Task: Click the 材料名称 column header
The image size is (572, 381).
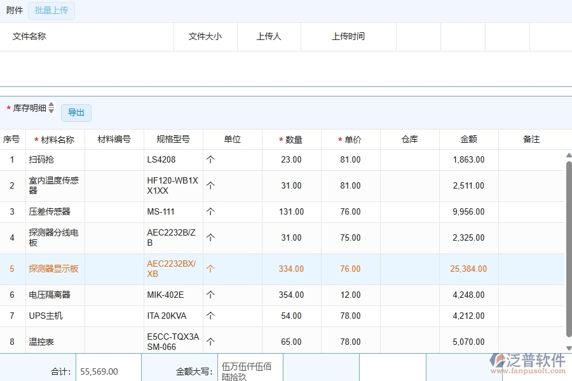Action: tap(57, 139)
